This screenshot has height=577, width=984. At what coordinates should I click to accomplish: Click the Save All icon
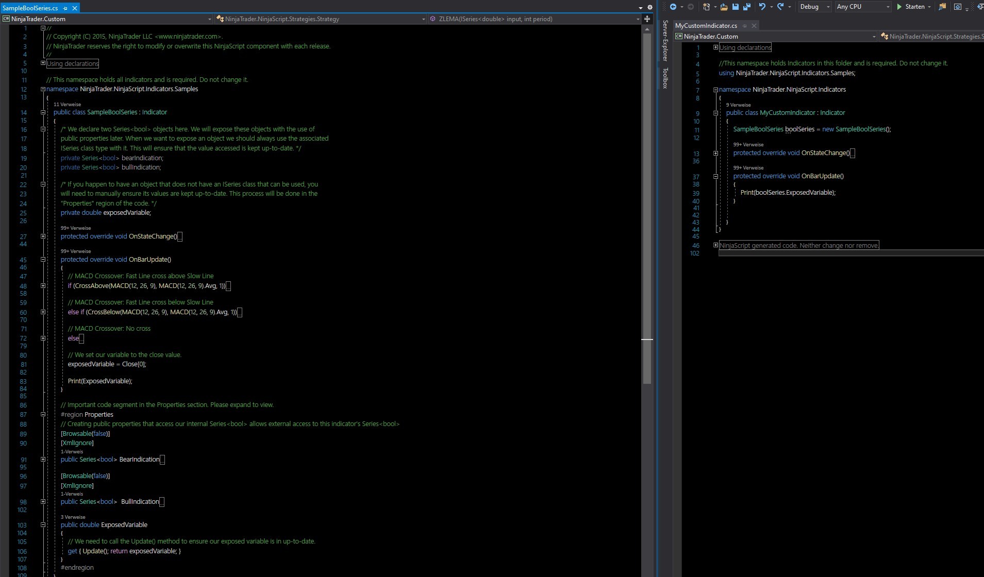click(x=746, y=7)
